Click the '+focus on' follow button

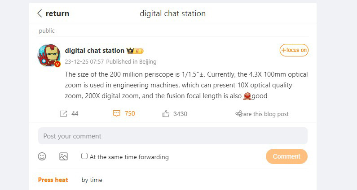tap(294, 50)
